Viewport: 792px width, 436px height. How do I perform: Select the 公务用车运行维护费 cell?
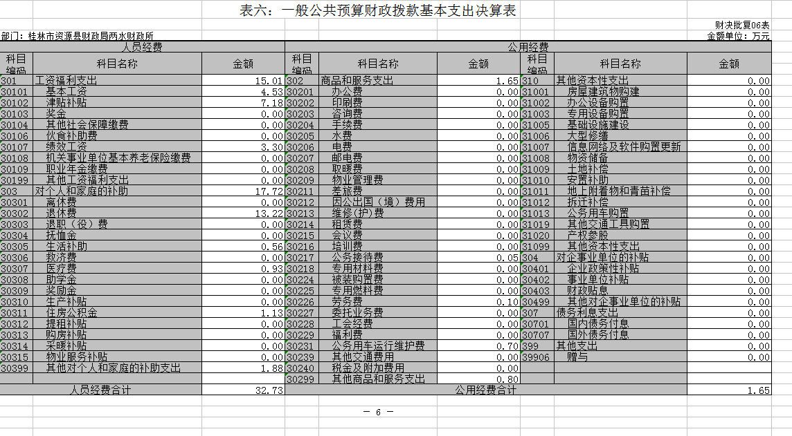tap(378, 346)
